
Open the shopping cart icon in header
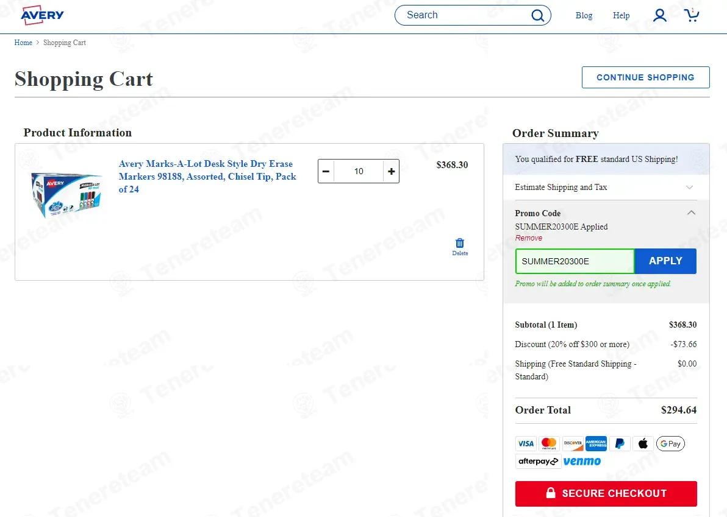(x=691, y=15)
